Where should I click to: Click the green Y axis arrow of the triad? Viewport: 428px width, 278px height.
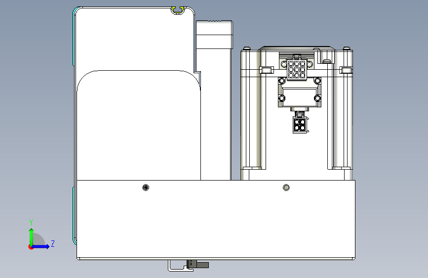click(x=31, y=236)
